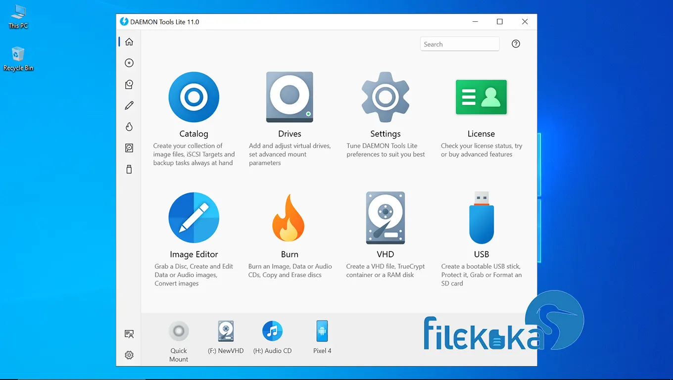Click the large Image Editor icon

point(193,218)
